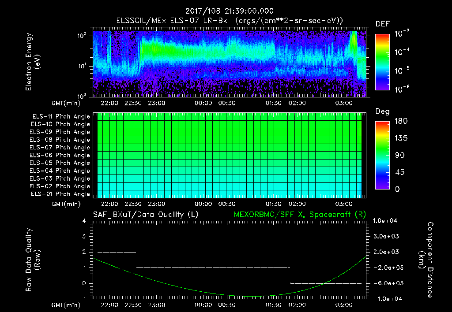Click the 'ELS-08 Pitch Angle' row label
This screenshot has width=452, height=312.
[60, 140]
